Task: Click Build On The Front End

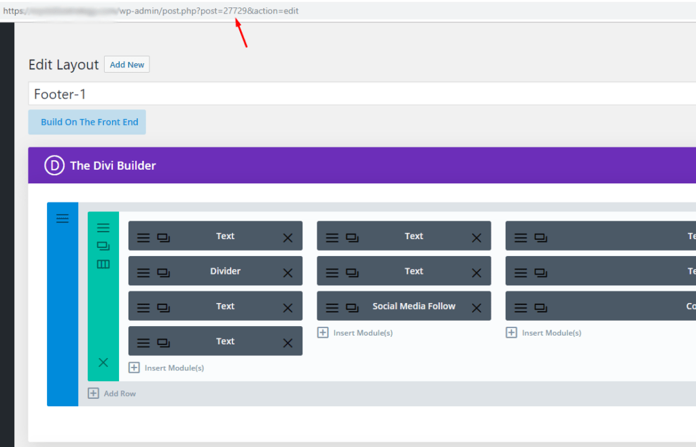Action: 89,122
